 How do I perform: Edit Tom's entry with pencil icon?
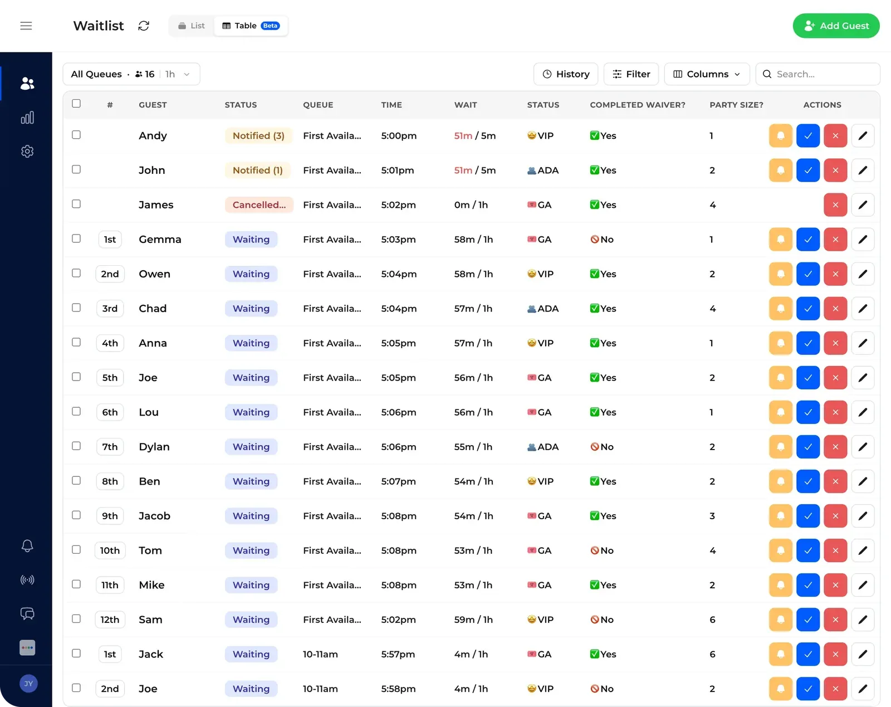click(x=863, y=550)
